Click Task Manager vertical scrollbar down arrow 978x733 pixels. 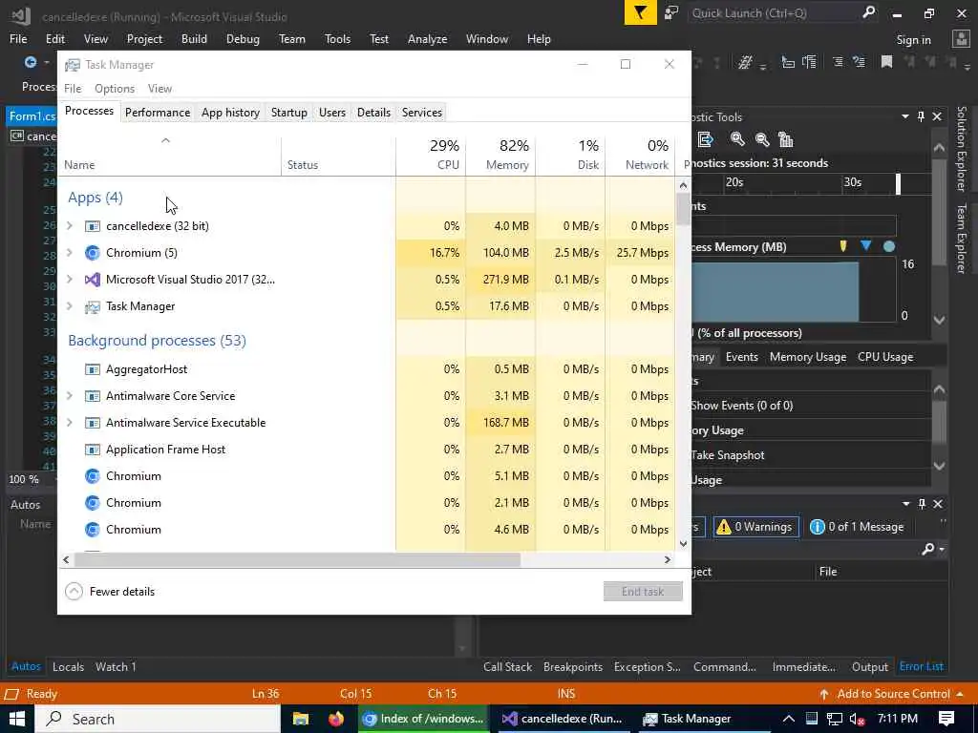tap(683, 543)
